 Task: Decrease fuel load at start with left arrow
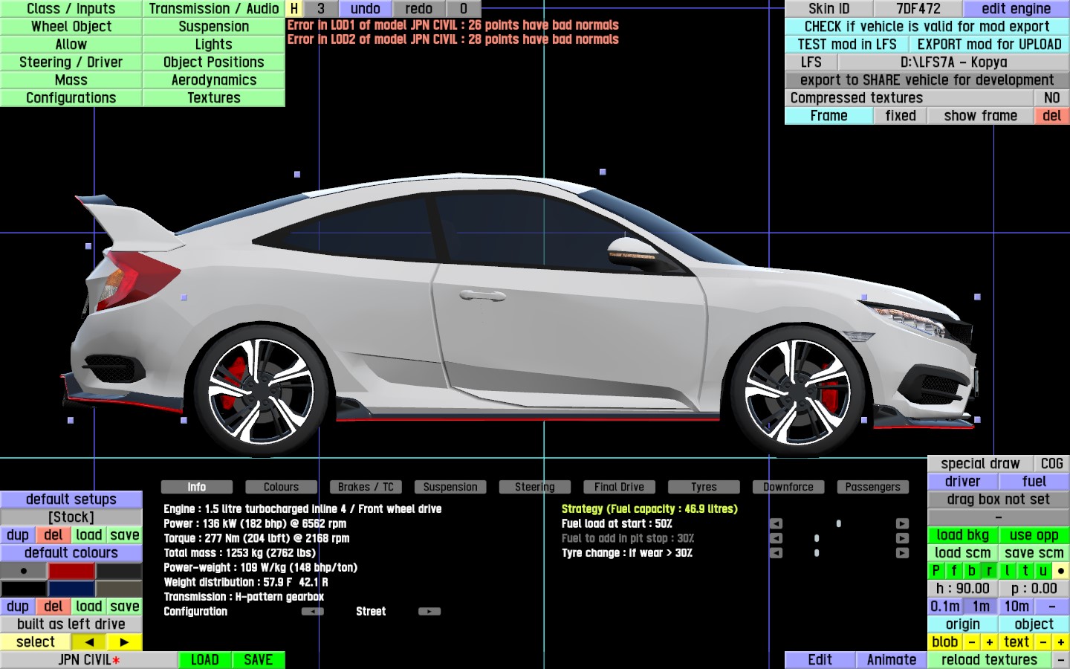pyautogui.click(x=776, y=524)
